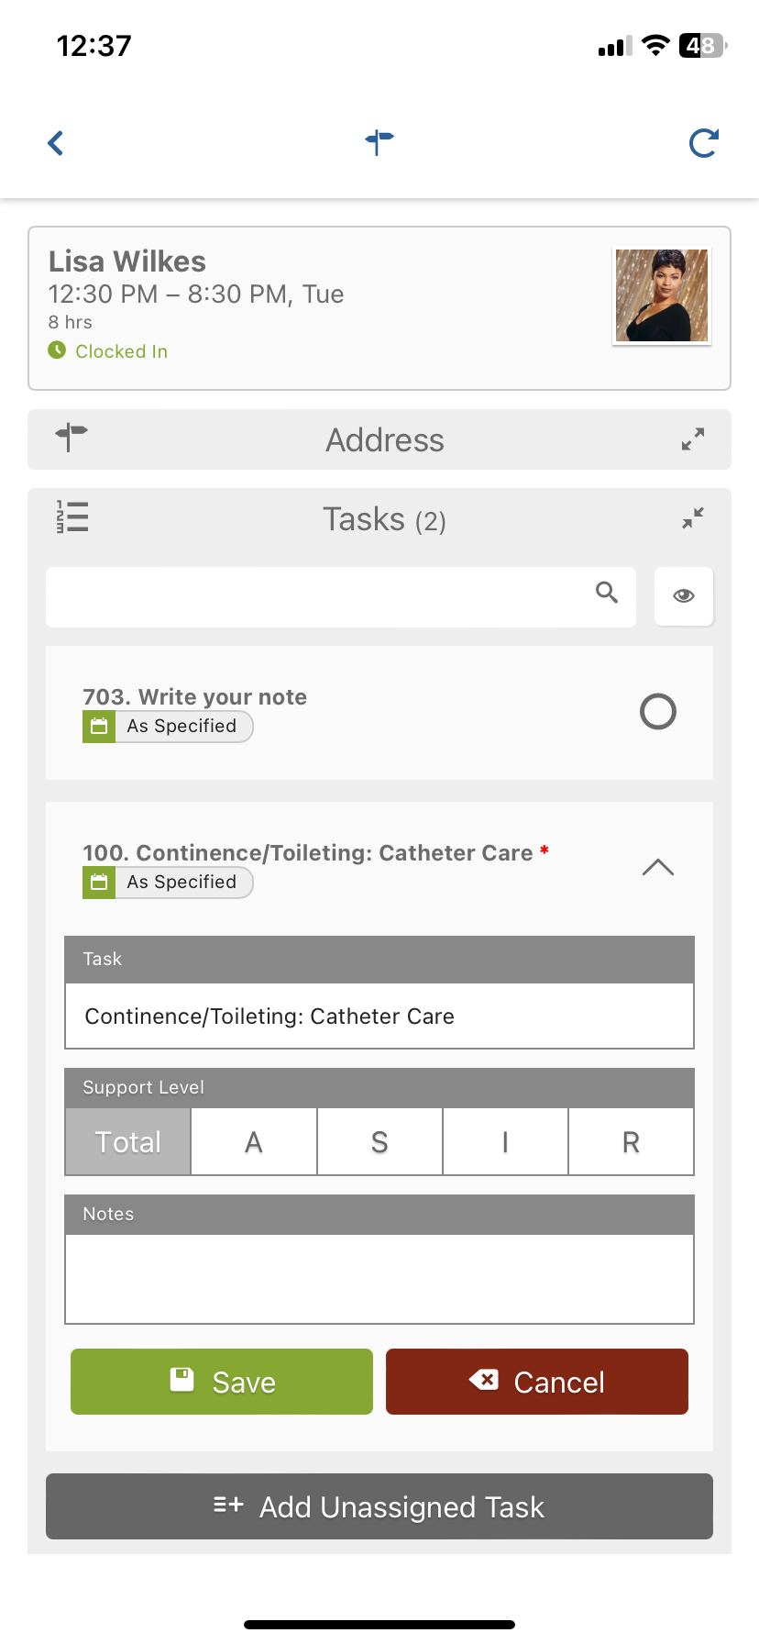Select the A support level option

254,1142
